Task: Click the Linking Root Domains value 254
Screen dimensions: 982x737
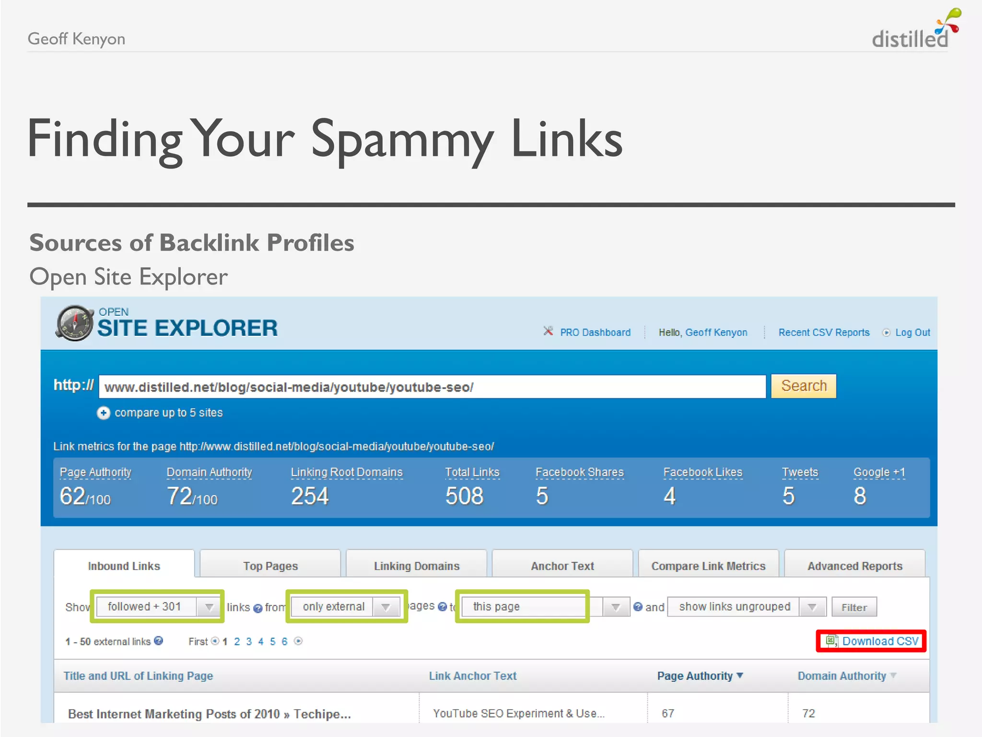Action: point(310,496)
